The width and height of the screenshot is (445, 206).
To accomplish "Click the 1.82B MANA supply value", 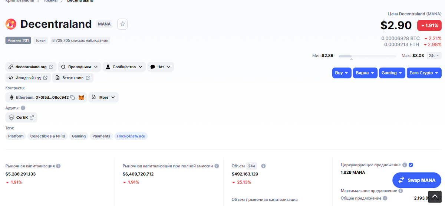I will (x=353, y=172).
